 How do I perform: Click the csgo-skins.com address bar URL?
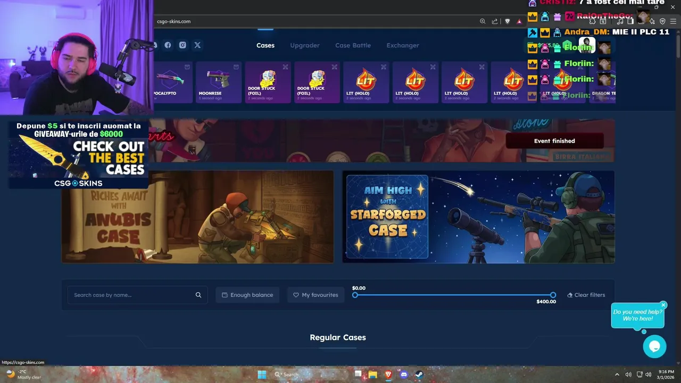click(173, 21)
